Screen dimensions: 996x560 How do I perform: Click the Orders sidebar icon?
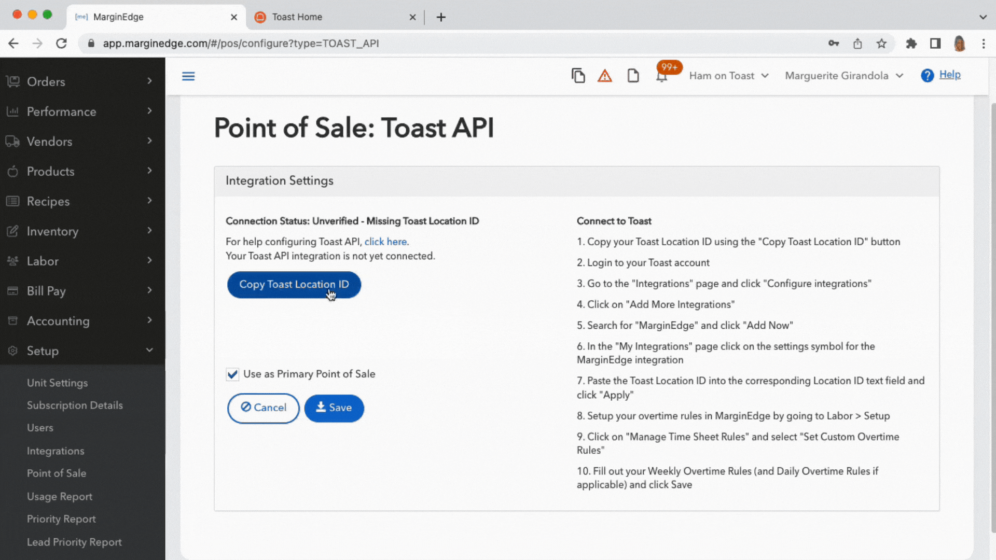(x=13, y=81)
